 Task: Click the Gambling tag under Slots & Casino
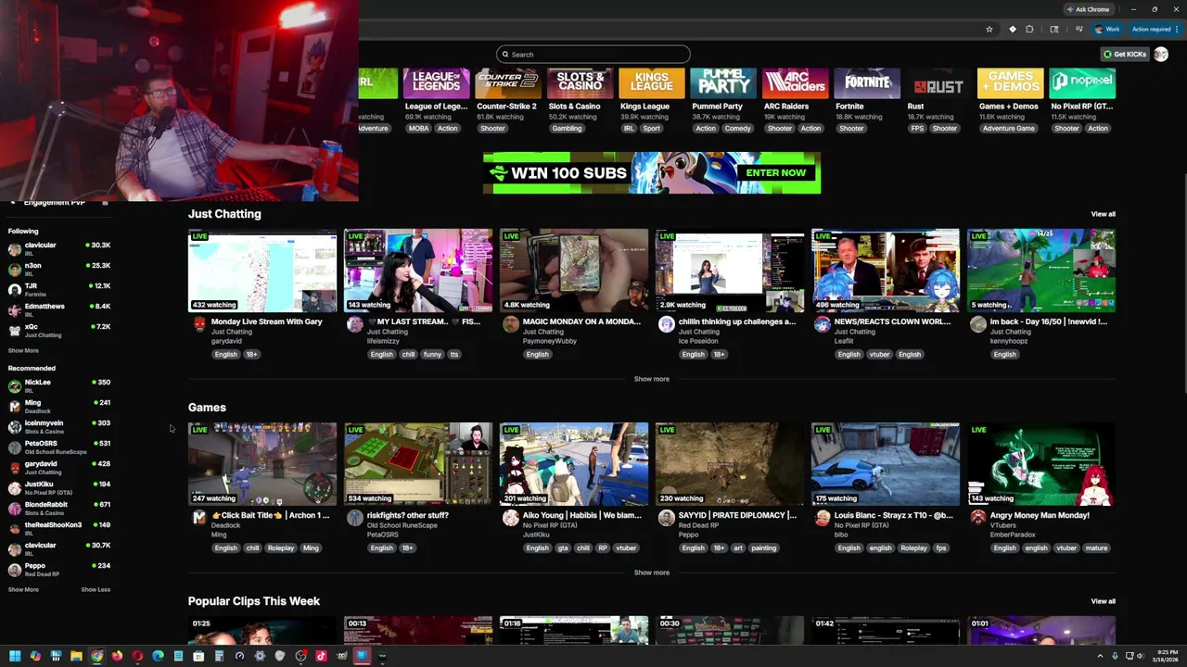(x=567, y=128)
